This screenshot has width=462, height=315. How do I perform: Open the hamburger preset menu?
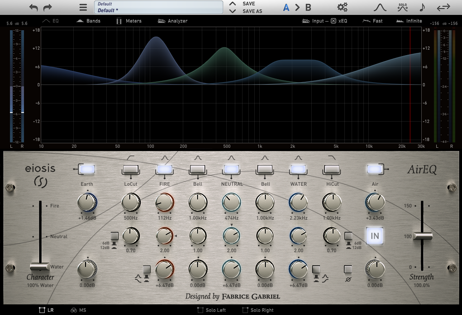[x=83, y=7]
